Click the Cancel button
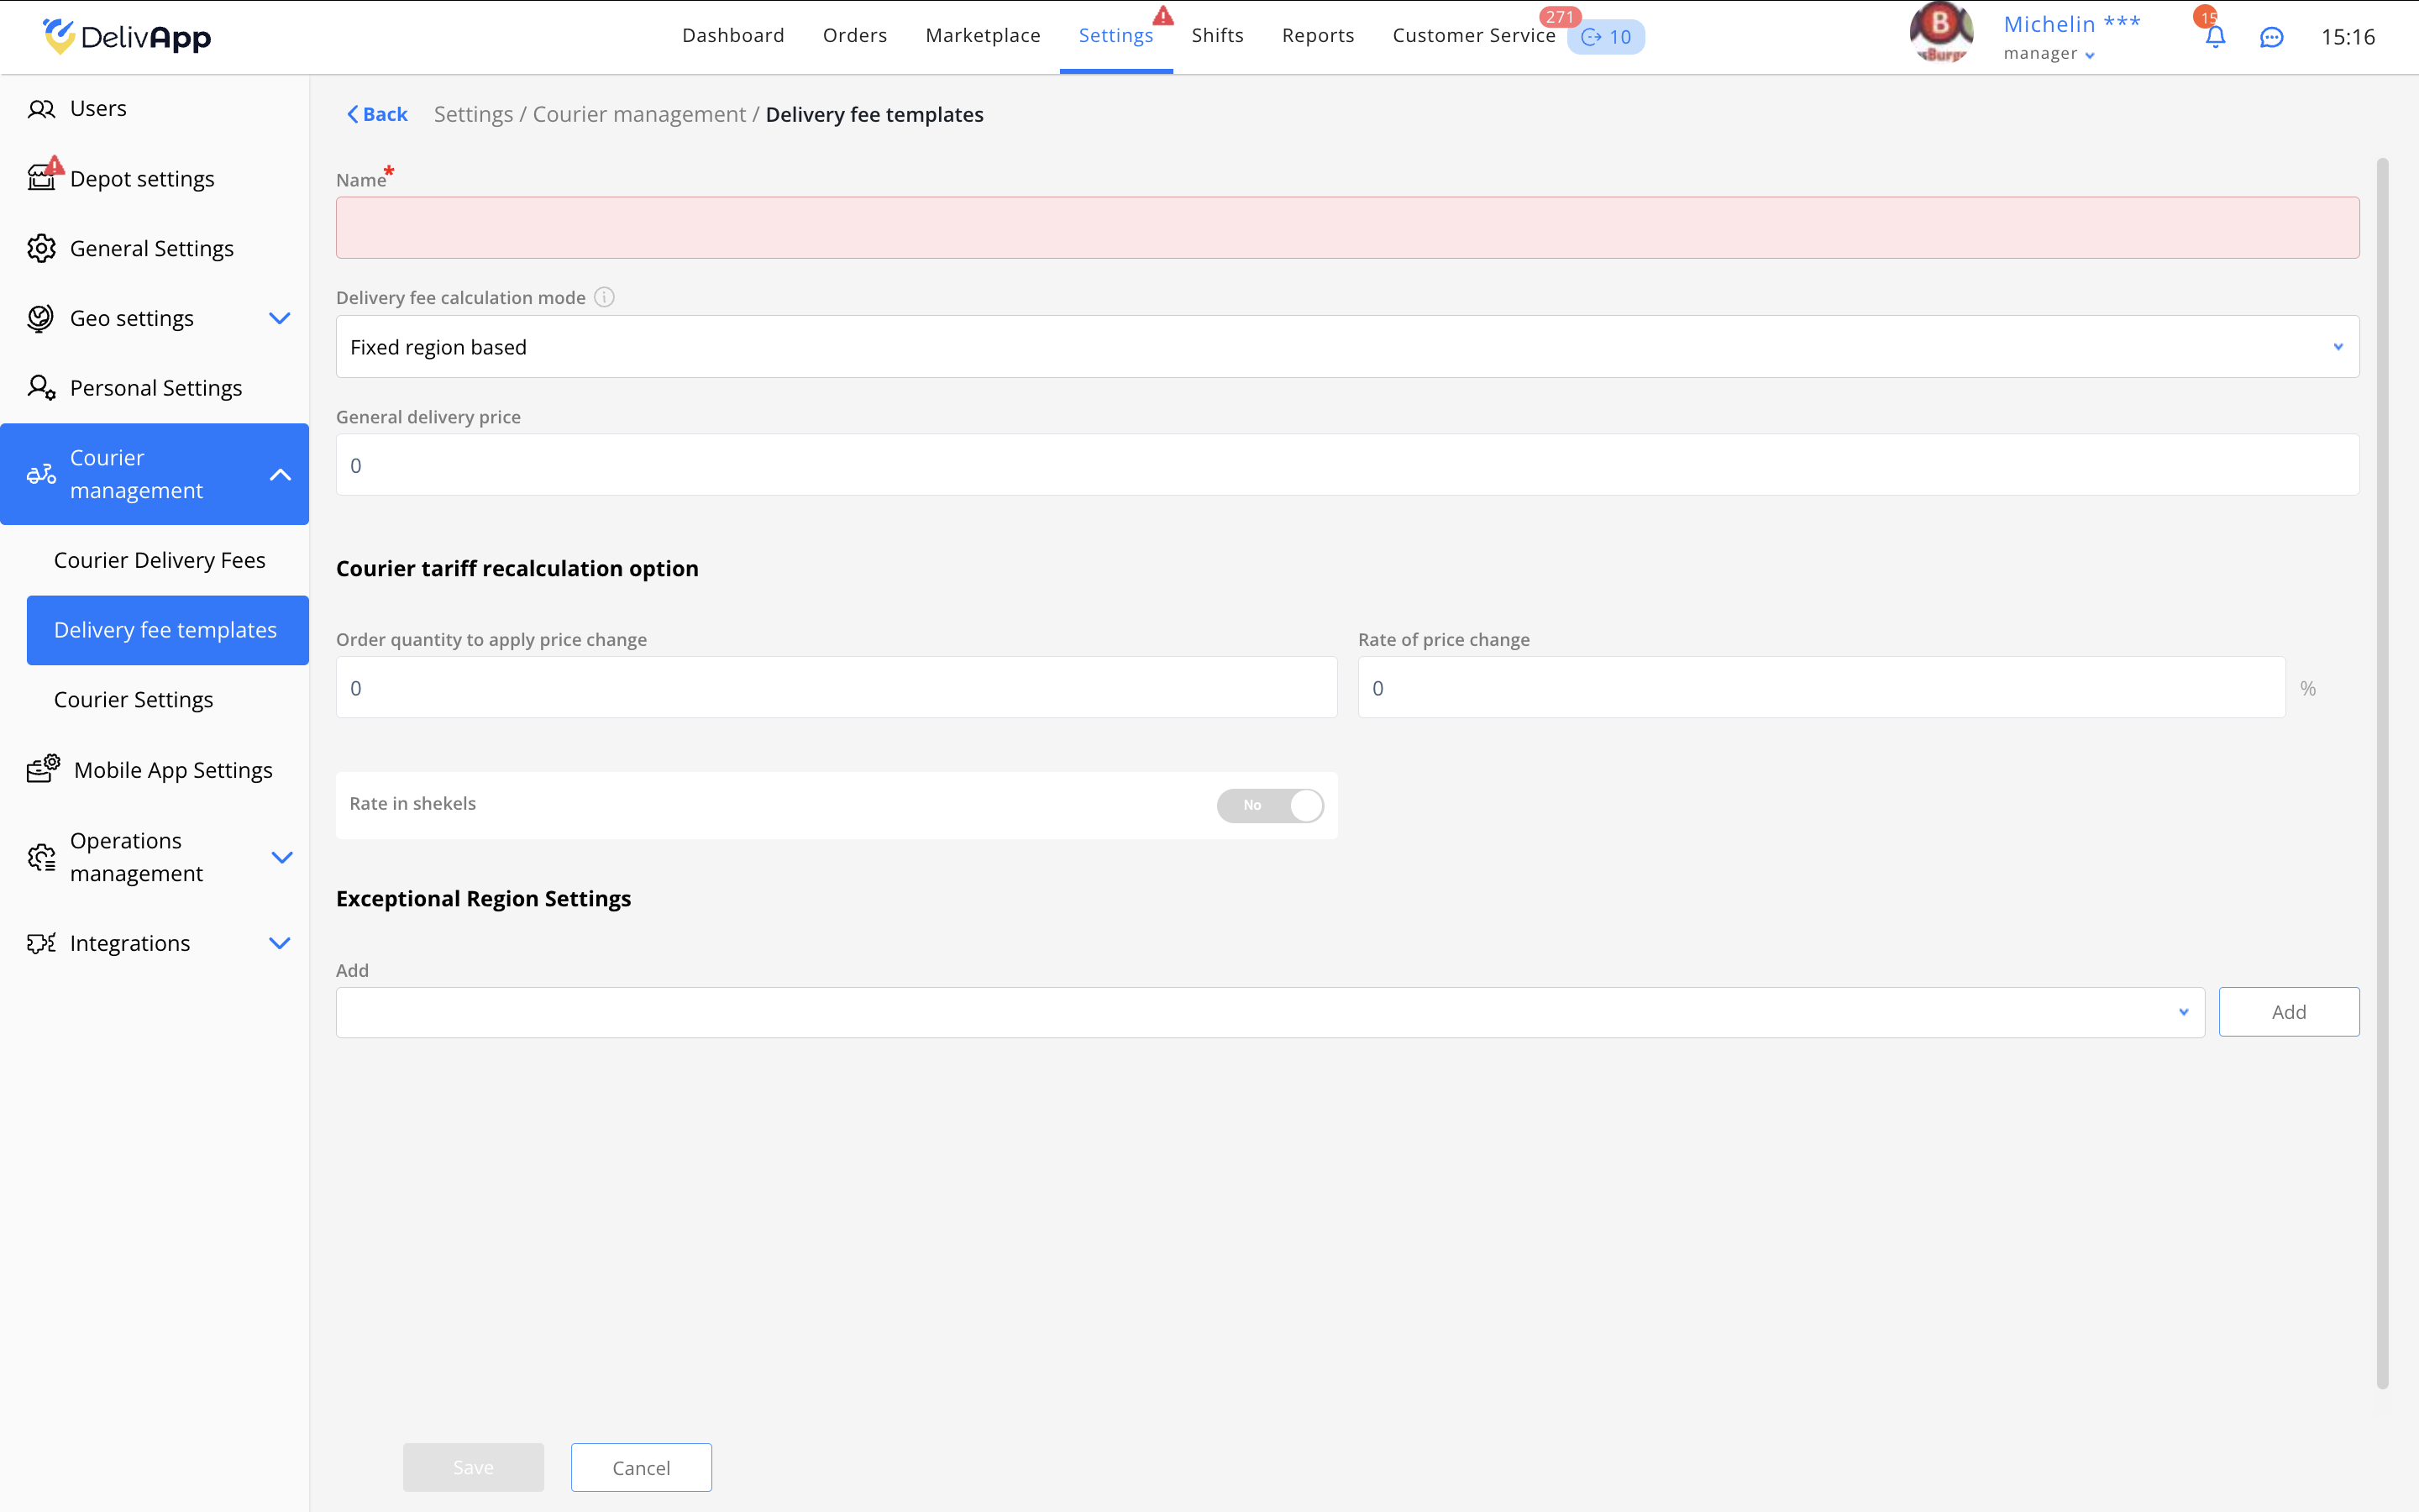The height and width of the screenshot is (1512, 2419). click(641, 1467)
